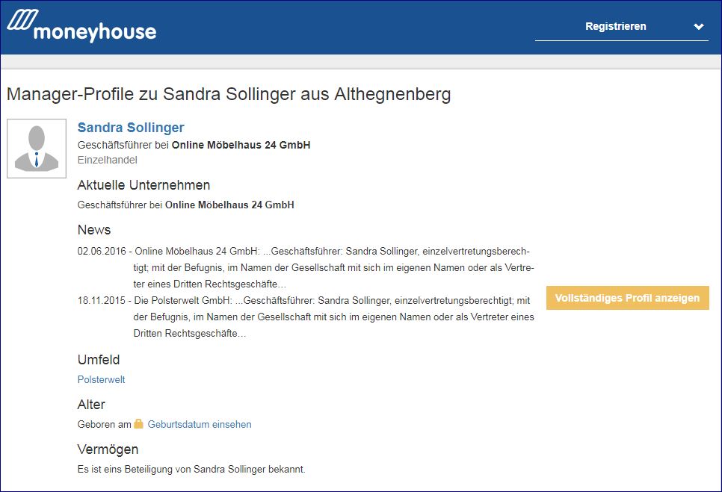Follow the Polsterwelt link under Umfeld

click(101, 379)
